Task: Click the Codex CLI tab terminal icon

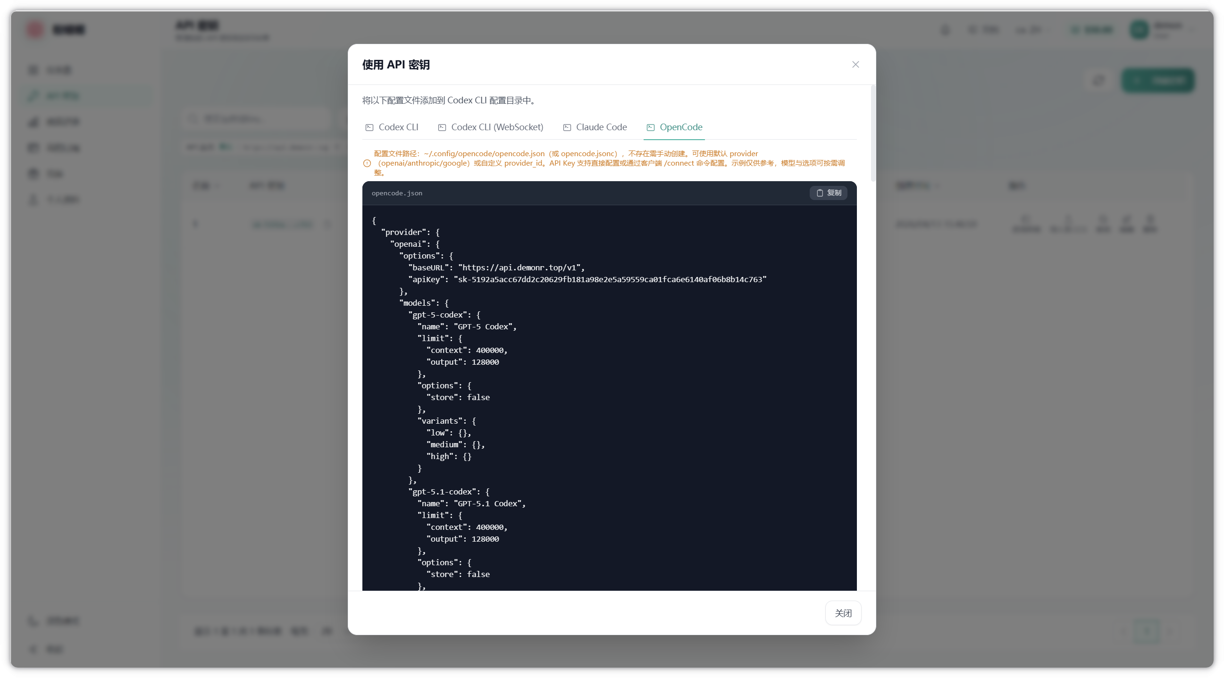Action: pos(369,127)
